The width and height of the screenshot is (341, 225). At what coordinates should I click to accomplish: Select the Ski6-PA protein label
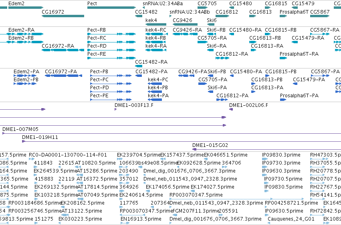(217, 88)
